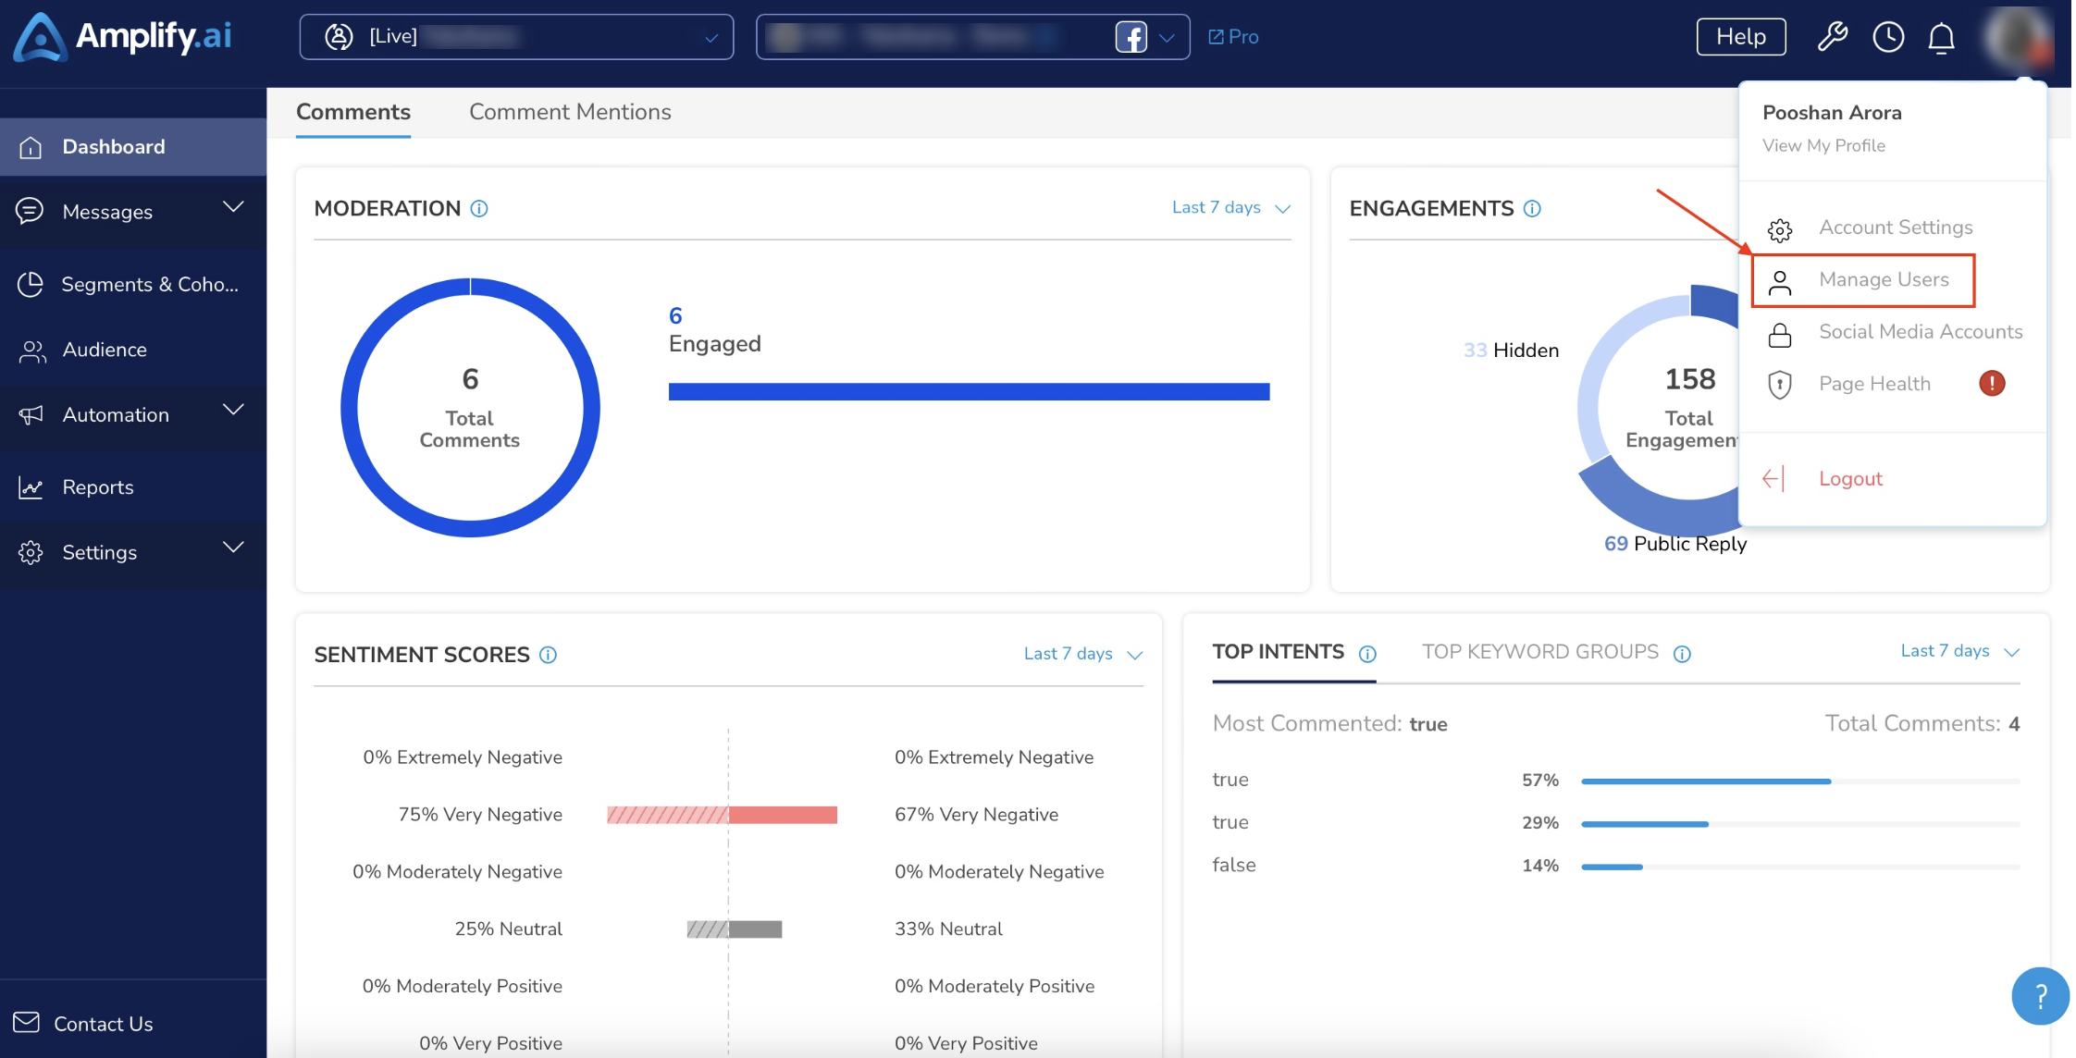Open the wrench tools icon

(1832, 37)
